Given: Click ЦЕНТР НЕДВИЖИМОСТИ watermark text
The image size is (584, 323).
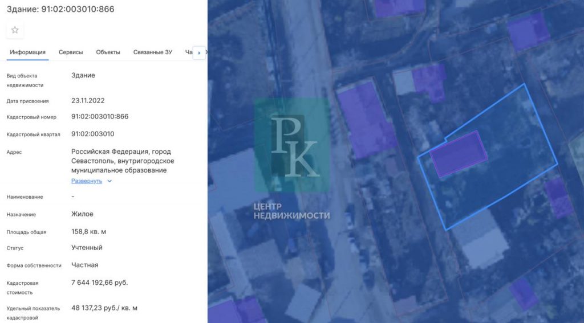Looking at the screenshot, I should click(291, 211).
